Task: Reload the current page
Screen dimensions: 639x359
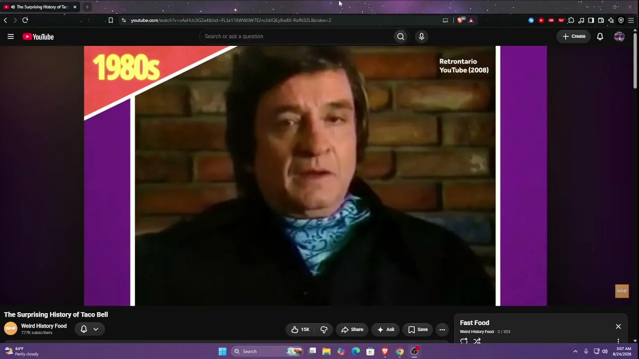Action: point(25,20)
